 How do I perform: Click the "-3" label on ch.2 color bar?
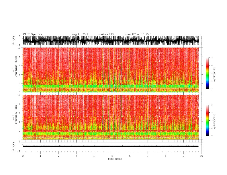211,105
